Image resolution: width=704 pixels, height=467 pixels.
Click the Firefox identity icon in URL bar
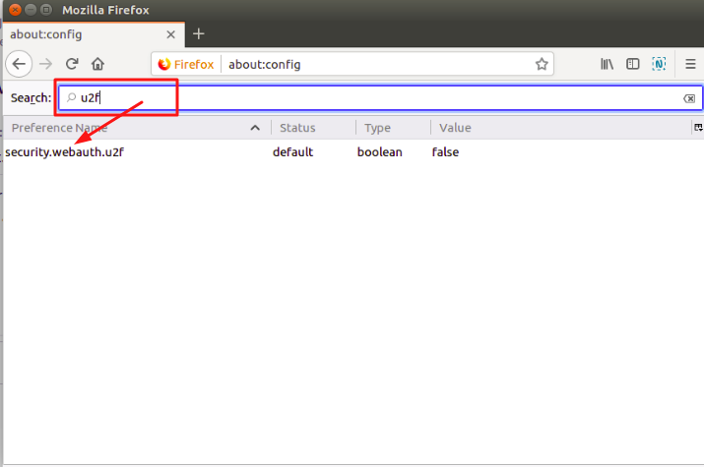tap(186, 65)
